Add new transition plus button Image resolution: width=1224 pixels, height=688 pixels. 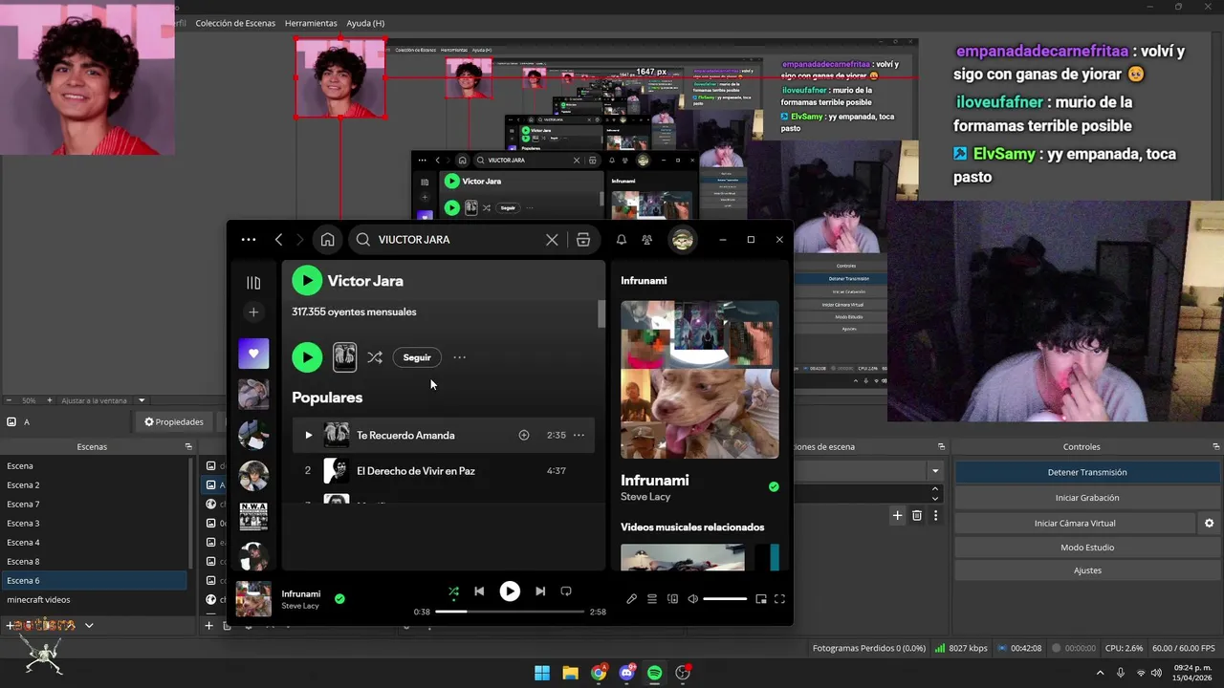click(x=897, y=515)
